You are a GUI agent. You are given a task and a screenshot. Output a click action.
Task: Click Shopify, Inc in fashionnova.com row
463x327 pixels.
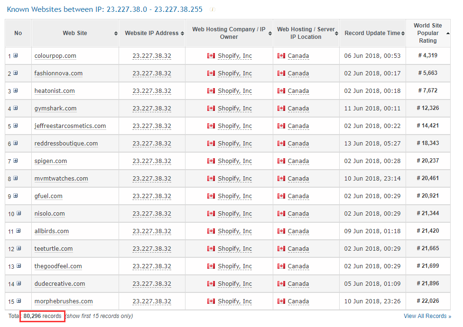235,73
